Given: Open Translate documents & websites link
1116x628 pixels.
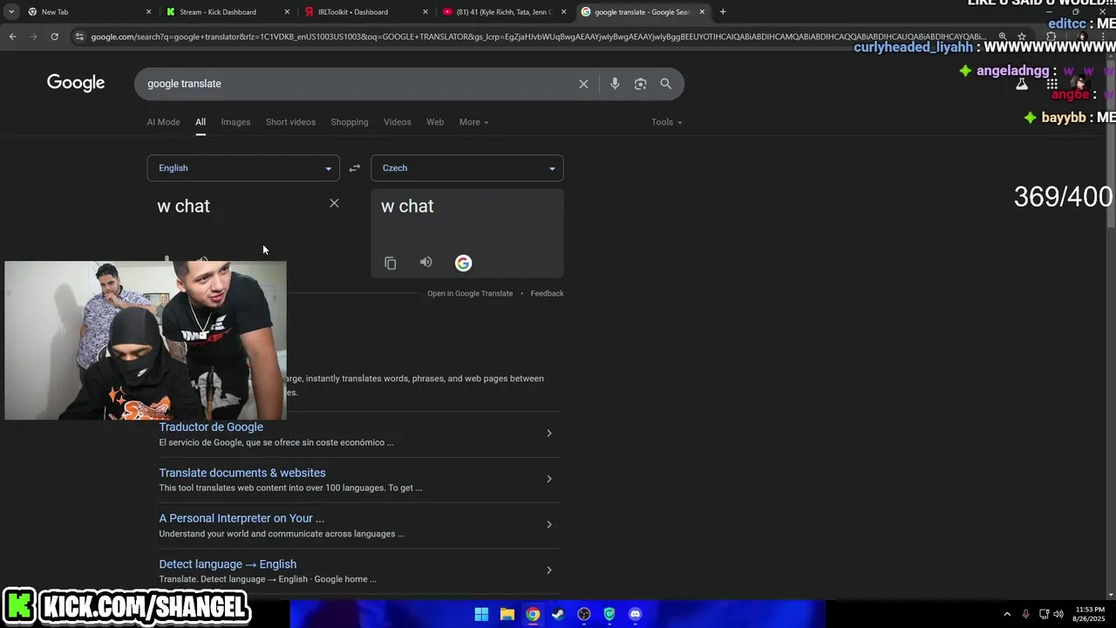Looking at the screenshot, I should (242, 473).
